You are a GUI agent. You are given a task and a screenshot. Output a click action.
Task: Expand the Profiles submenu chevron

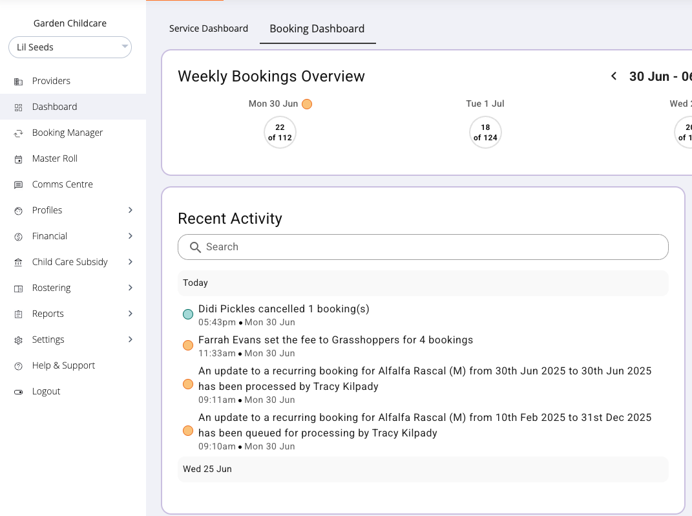[130, 210]
